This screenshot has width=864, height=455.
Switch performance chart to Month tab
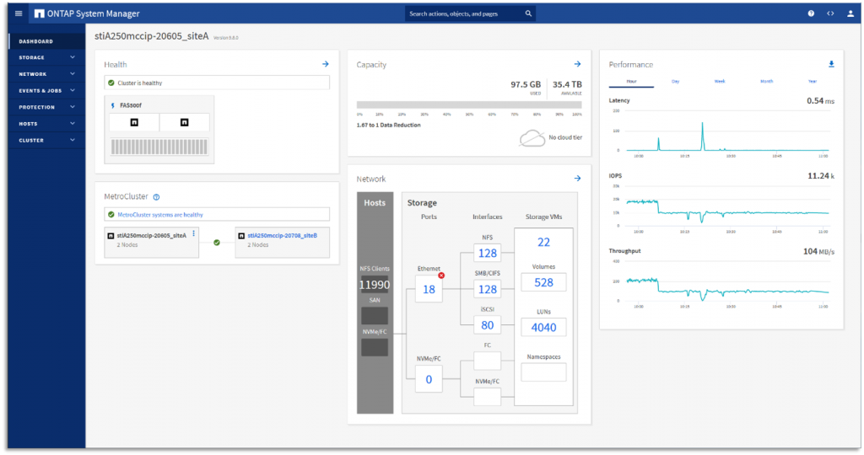coord(766,81)
